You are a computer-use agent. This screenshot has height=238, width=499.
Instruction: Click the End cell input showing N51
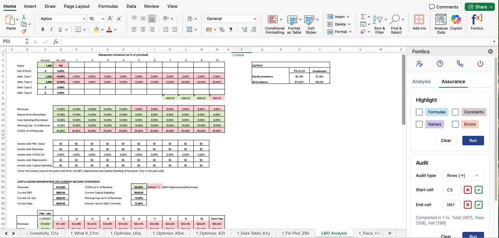(x=452, y=204)
